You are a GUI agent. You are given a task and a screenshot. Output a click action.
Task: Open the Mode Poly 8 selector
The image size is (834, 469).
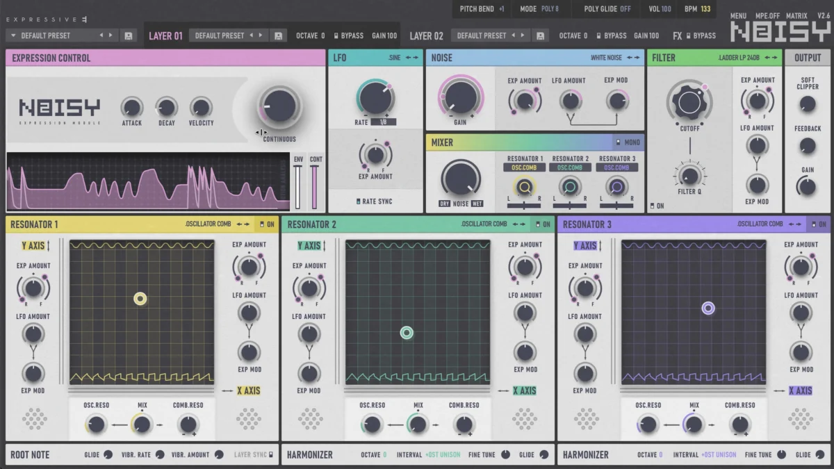click(539, 9)
